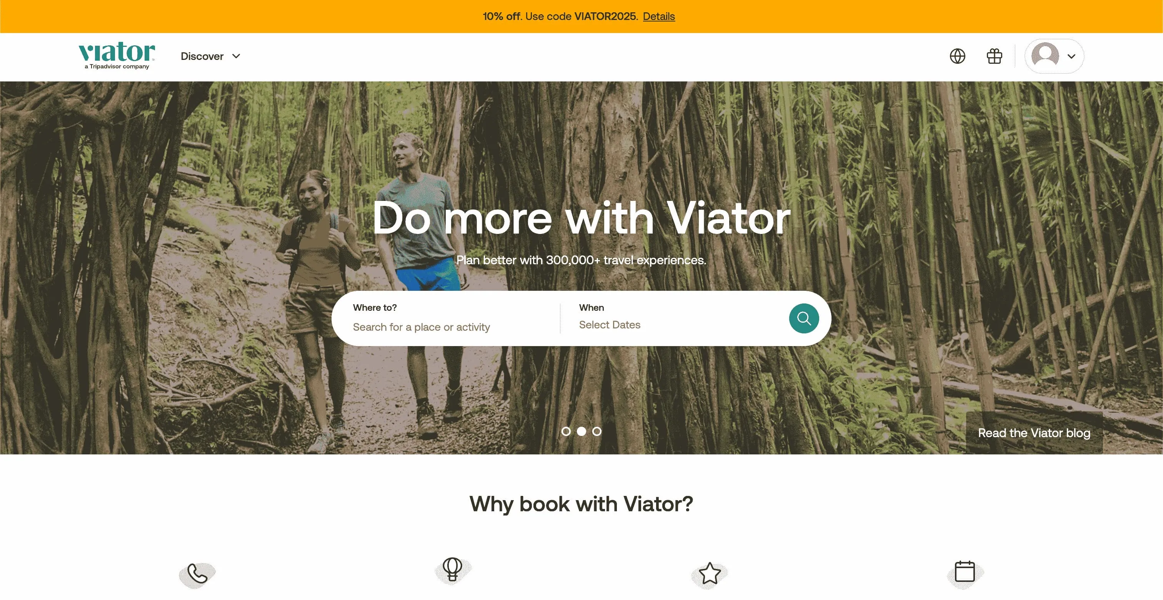The height and width of the screenshot is (600, 1163).
Task: Select the first hero carousel dot
Action: tap(566, 431)
